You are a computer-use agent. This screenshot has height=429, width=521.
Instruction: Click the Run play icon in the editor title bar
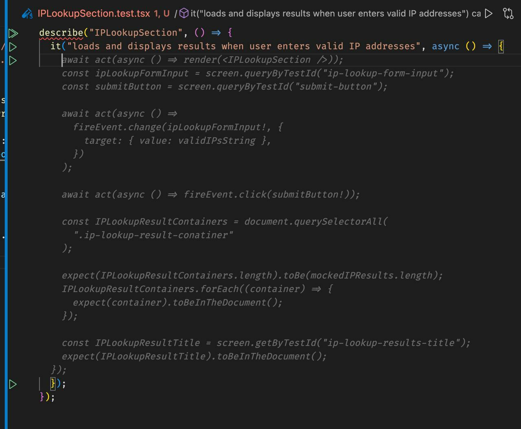coord(489,13)
